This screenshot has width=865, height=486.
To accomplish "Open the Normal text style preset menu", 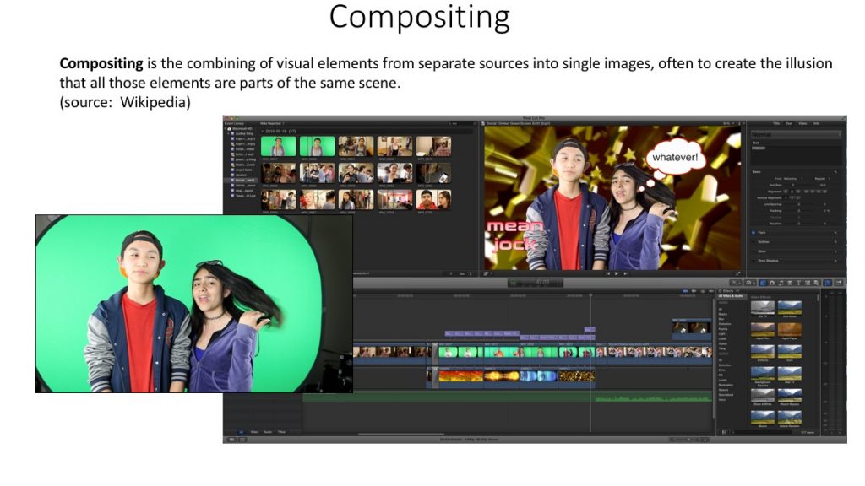I will [796, 134].
